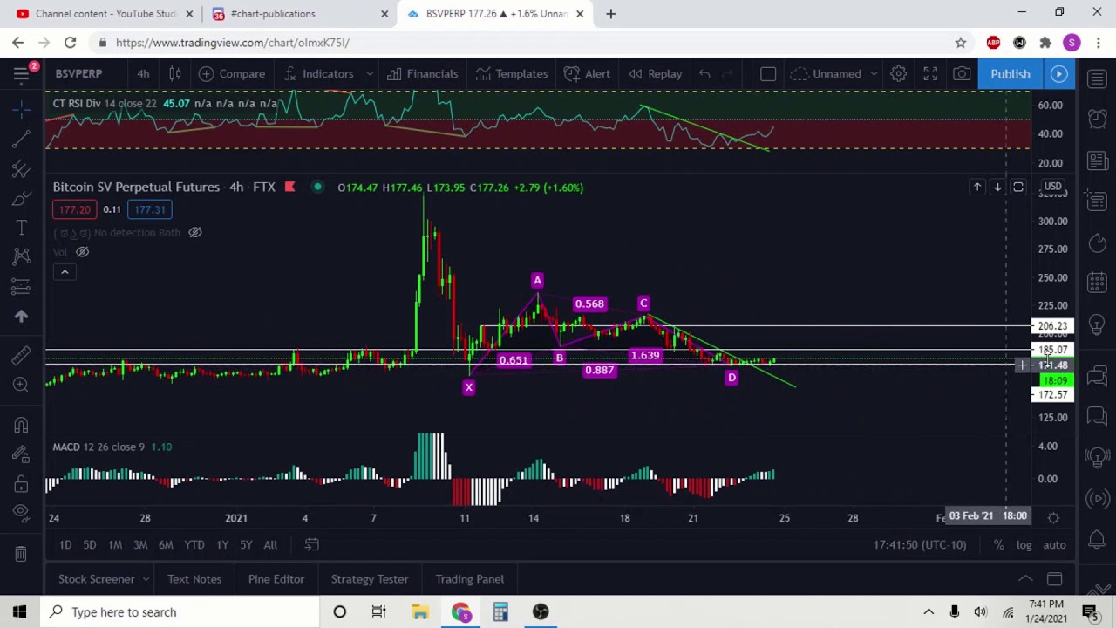This screenshot has width=1116, height=628.
Task: Open the Windows calculator taskbar icon
Action: tap(500, 612)
